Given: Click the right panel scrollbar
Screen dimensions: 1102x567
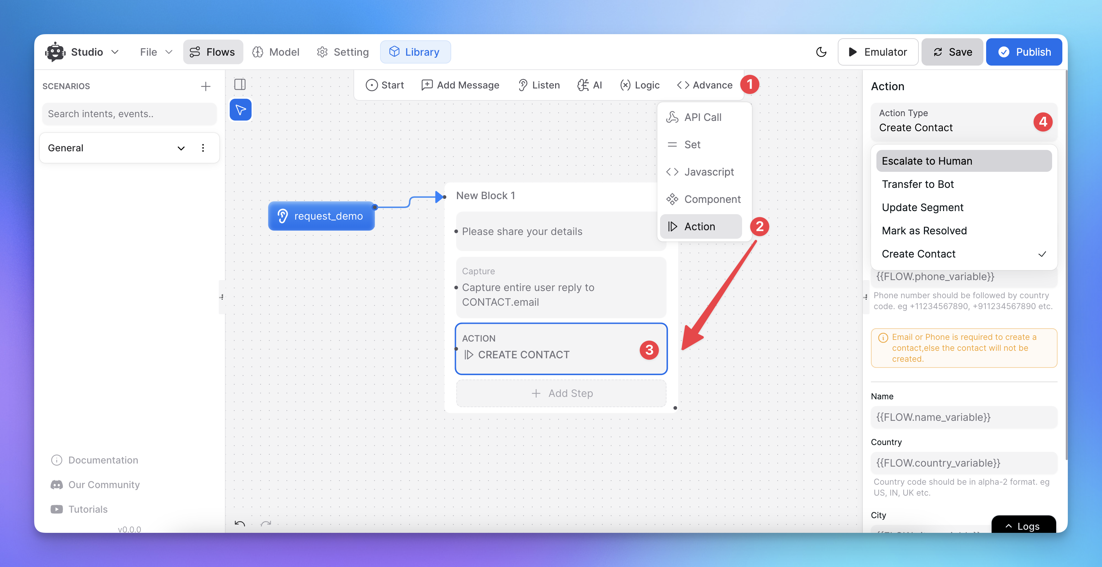Looking at the screenshot, I should pyautogui.click(x=1066, y=265).
